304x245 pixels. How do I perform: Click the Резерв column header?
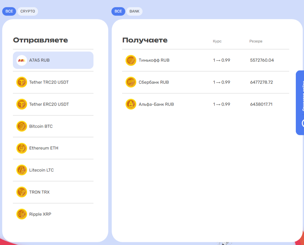[256, 41]
